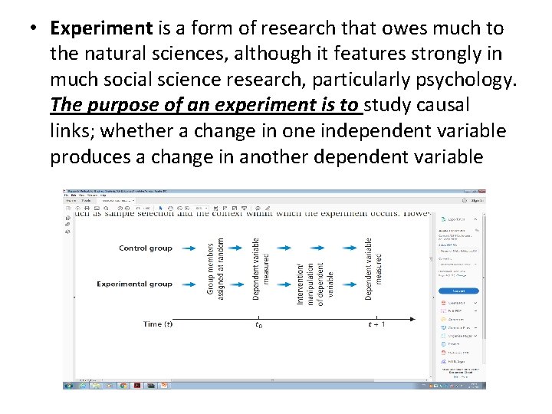Click Sign In at top right of Acrobat
Viewport: 552px width, 414px height.
point(478,201)
